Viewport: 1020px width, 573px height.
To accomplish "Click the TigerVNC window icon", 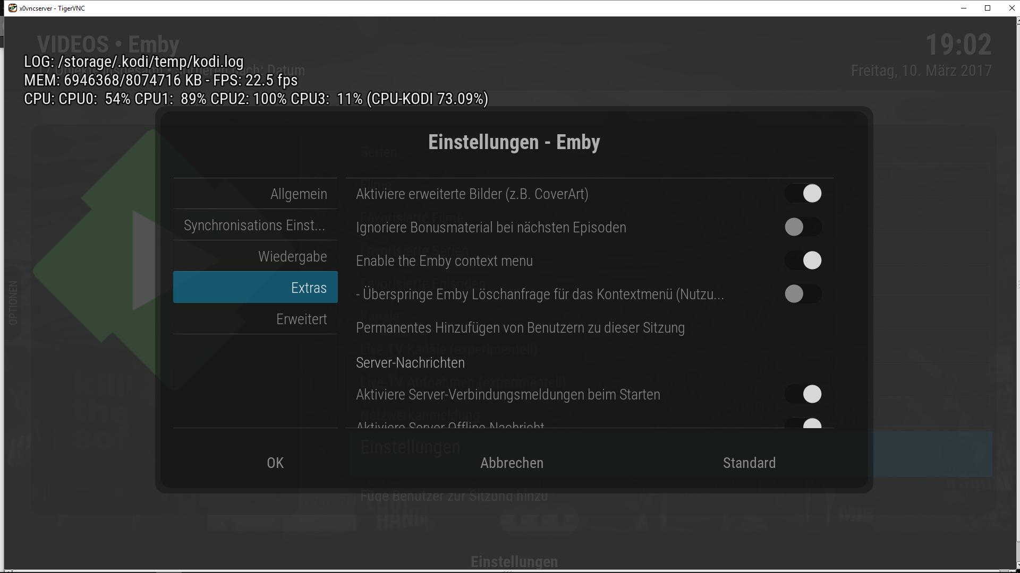I will 12,8.
